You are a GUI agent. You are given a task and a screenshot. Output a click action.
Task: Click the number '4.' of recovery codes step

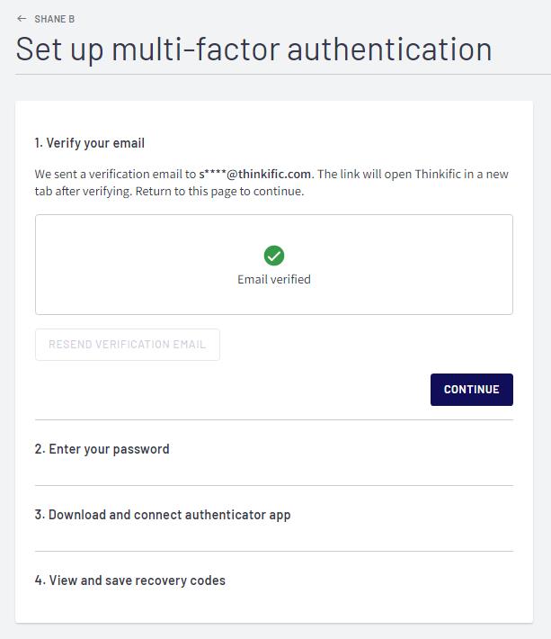click(40, 580)
